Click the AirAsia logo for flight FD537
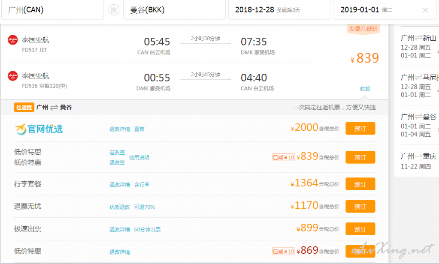 (x=12, y=40)
